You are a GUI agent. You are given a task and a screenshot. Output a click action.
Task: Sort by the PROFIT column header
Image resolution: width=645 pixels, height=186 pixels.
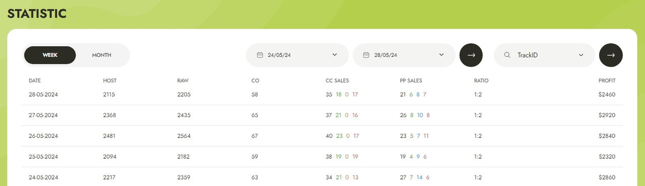607,80
